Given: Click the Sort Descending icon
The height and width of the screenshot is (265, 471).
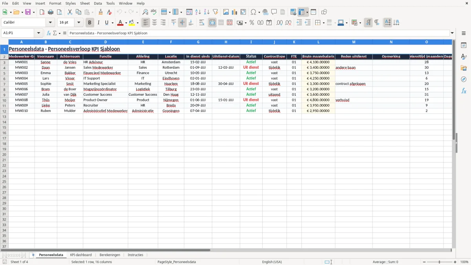Looking at the screenshot, I should click(206, 12).
